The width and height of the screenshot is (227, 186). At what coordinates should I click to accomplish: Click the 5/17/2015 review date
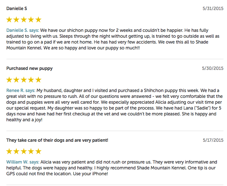213,140
